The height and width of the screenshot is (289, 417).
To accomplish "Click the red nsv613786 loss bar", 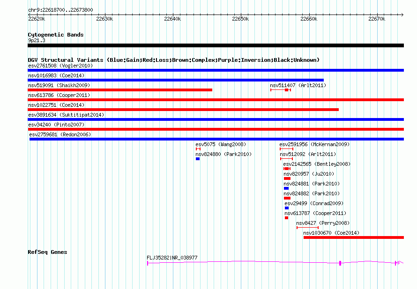I will [216, 100].
